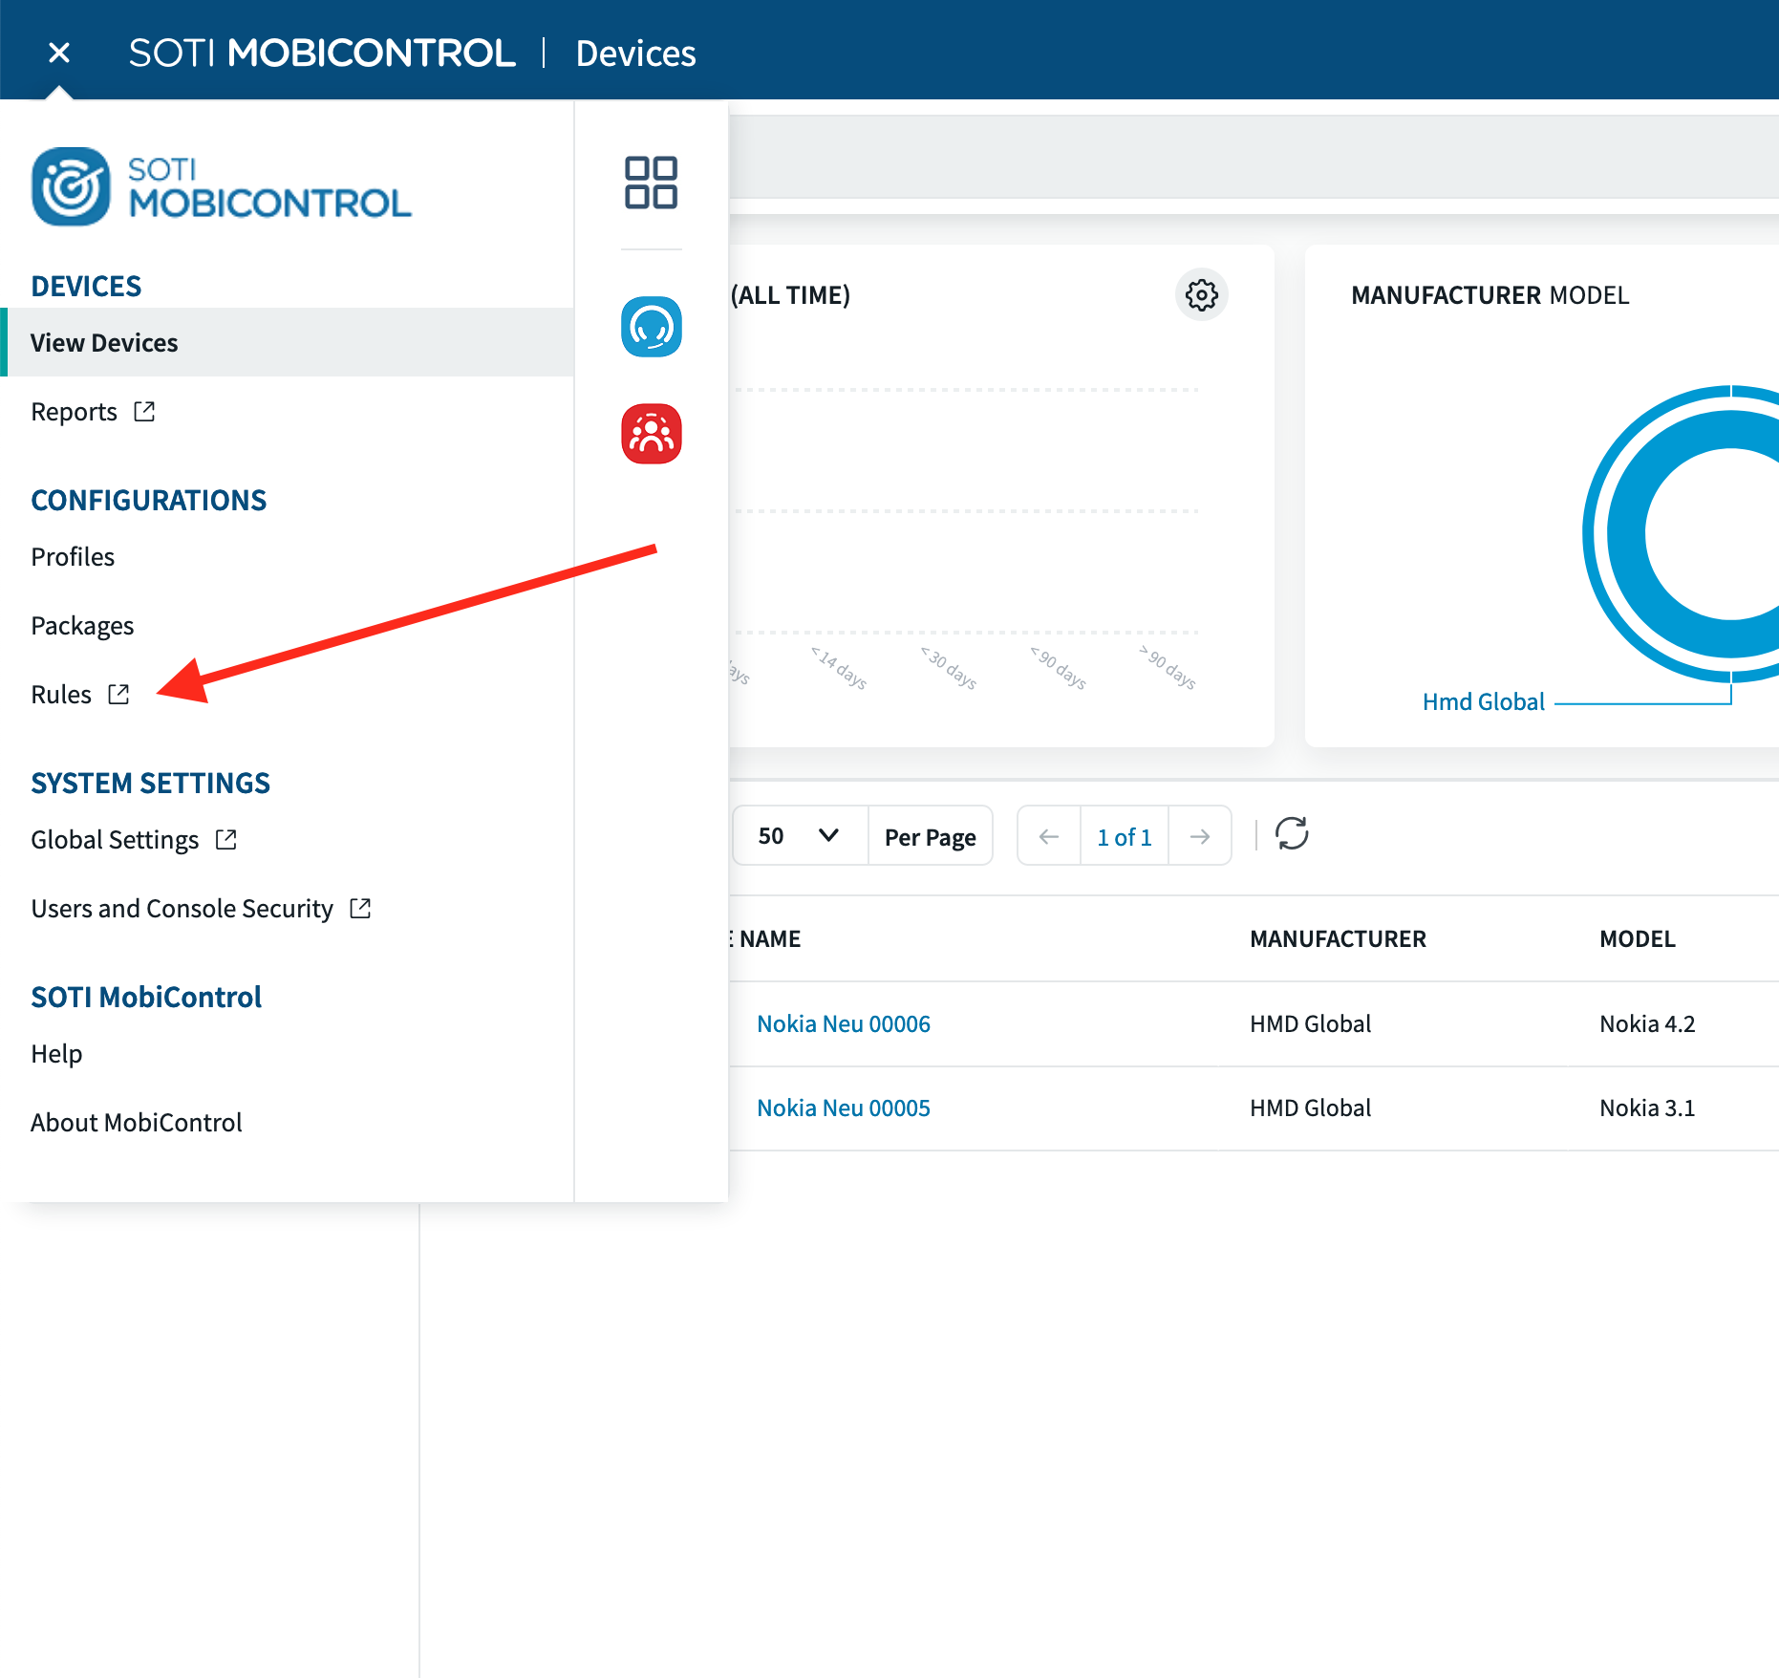Open the Nokia Neu 00005 device link
This screenshot has width=1779, height=1678.
843,1108
